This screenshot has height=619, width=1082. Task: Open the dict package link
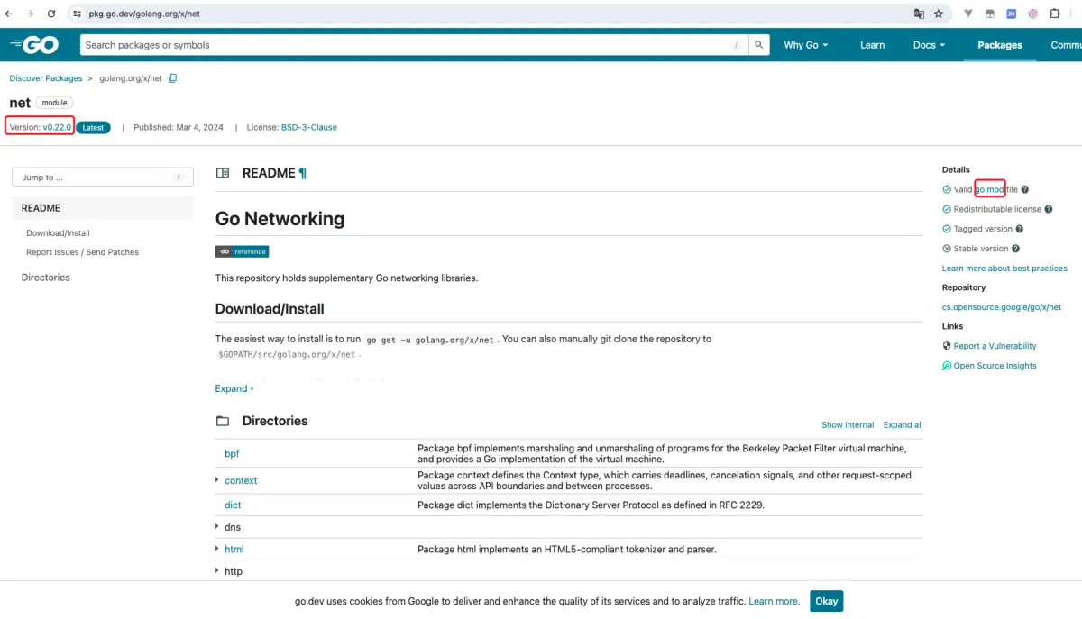pyautogui.click(x=233, y=505)
